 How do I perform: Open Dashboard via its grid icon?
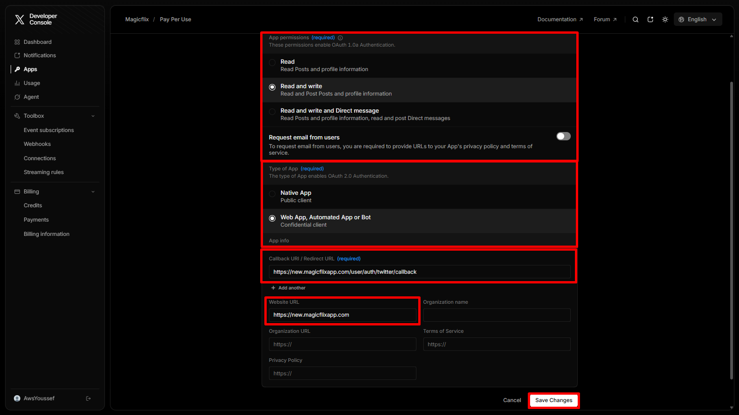(17, 42)
